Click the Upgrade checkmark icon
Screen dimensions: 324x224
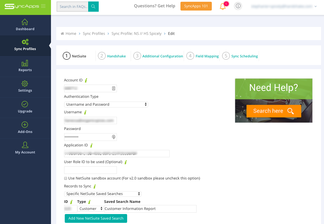click(x=25, y=104)
